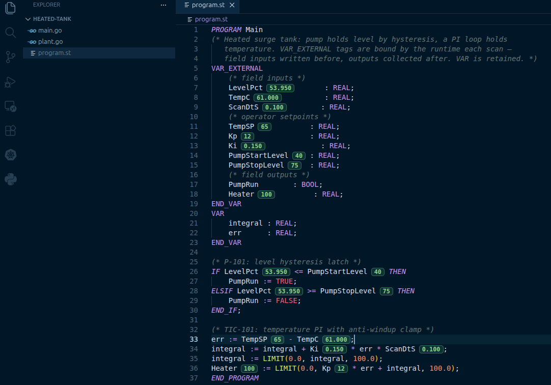Click '(* field outputs *)' comment on line 16

269,175
